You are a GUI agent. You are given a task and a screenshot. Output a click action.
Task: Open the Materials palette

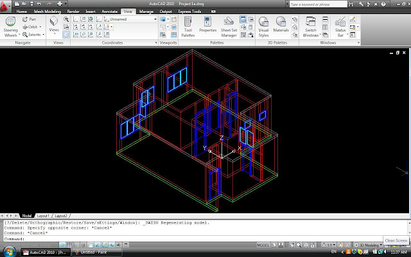pyautogui.click(x=281, y=23)
